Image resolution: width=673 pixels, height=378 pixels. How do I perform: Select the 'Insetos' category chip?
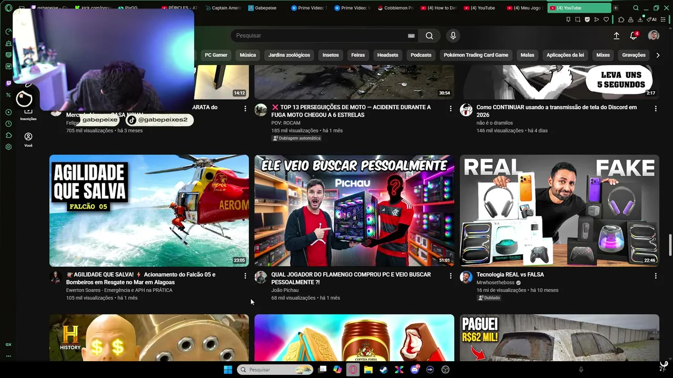tap(331, 55)
